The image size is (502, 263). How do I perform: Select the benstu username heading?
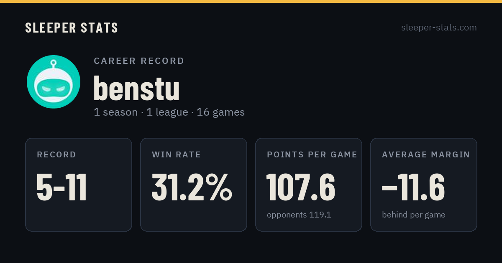coord(137,88)
